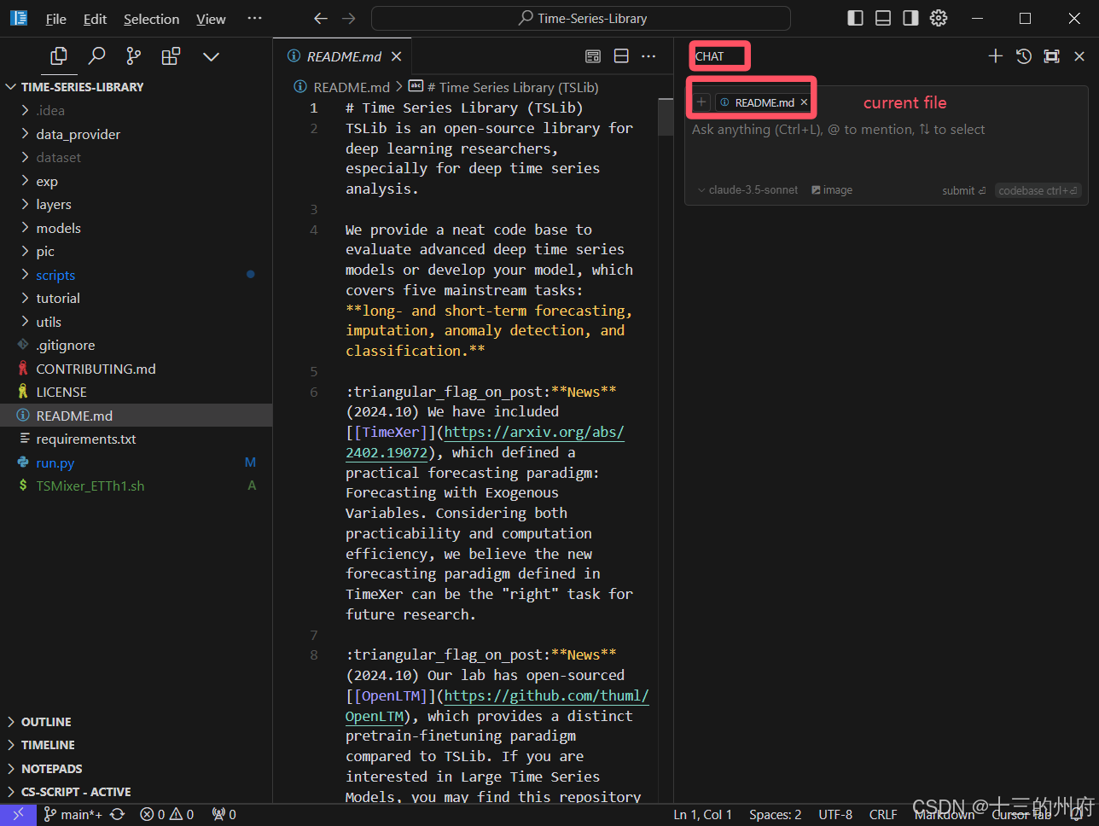The width and height of the screenshot is (1099, 826).
Task: Show more menus via title bar ellipsis
Action: 254,19
